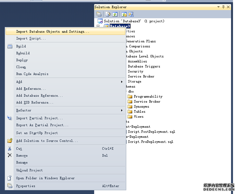Expand the Refactor submenu arrow
Viewport: 238px width, 194px height.
point(122,110)
